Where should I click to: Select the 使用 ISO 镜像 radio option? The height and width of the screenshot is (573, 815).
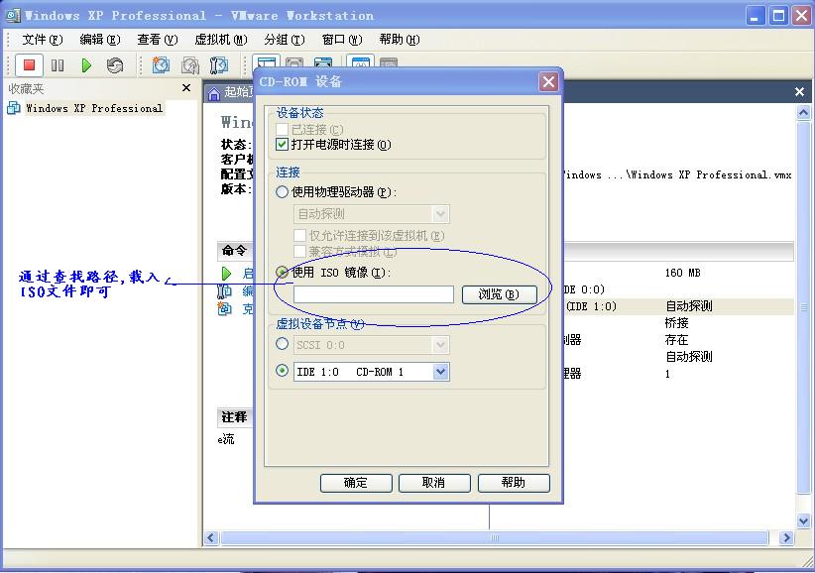point(283,272)
